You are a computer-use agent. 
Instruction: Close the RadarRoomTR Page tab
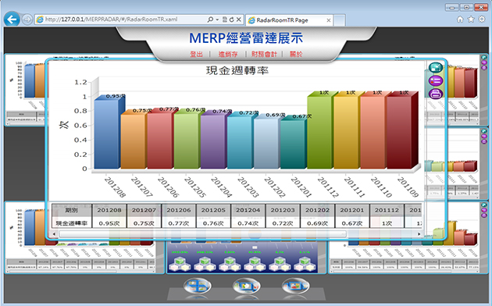[x=329, y=20]
